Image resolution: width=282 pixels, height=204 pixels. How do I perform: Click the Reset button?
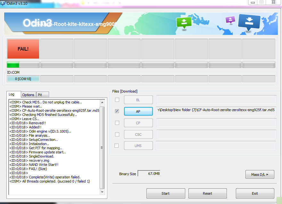click(208, 193)
